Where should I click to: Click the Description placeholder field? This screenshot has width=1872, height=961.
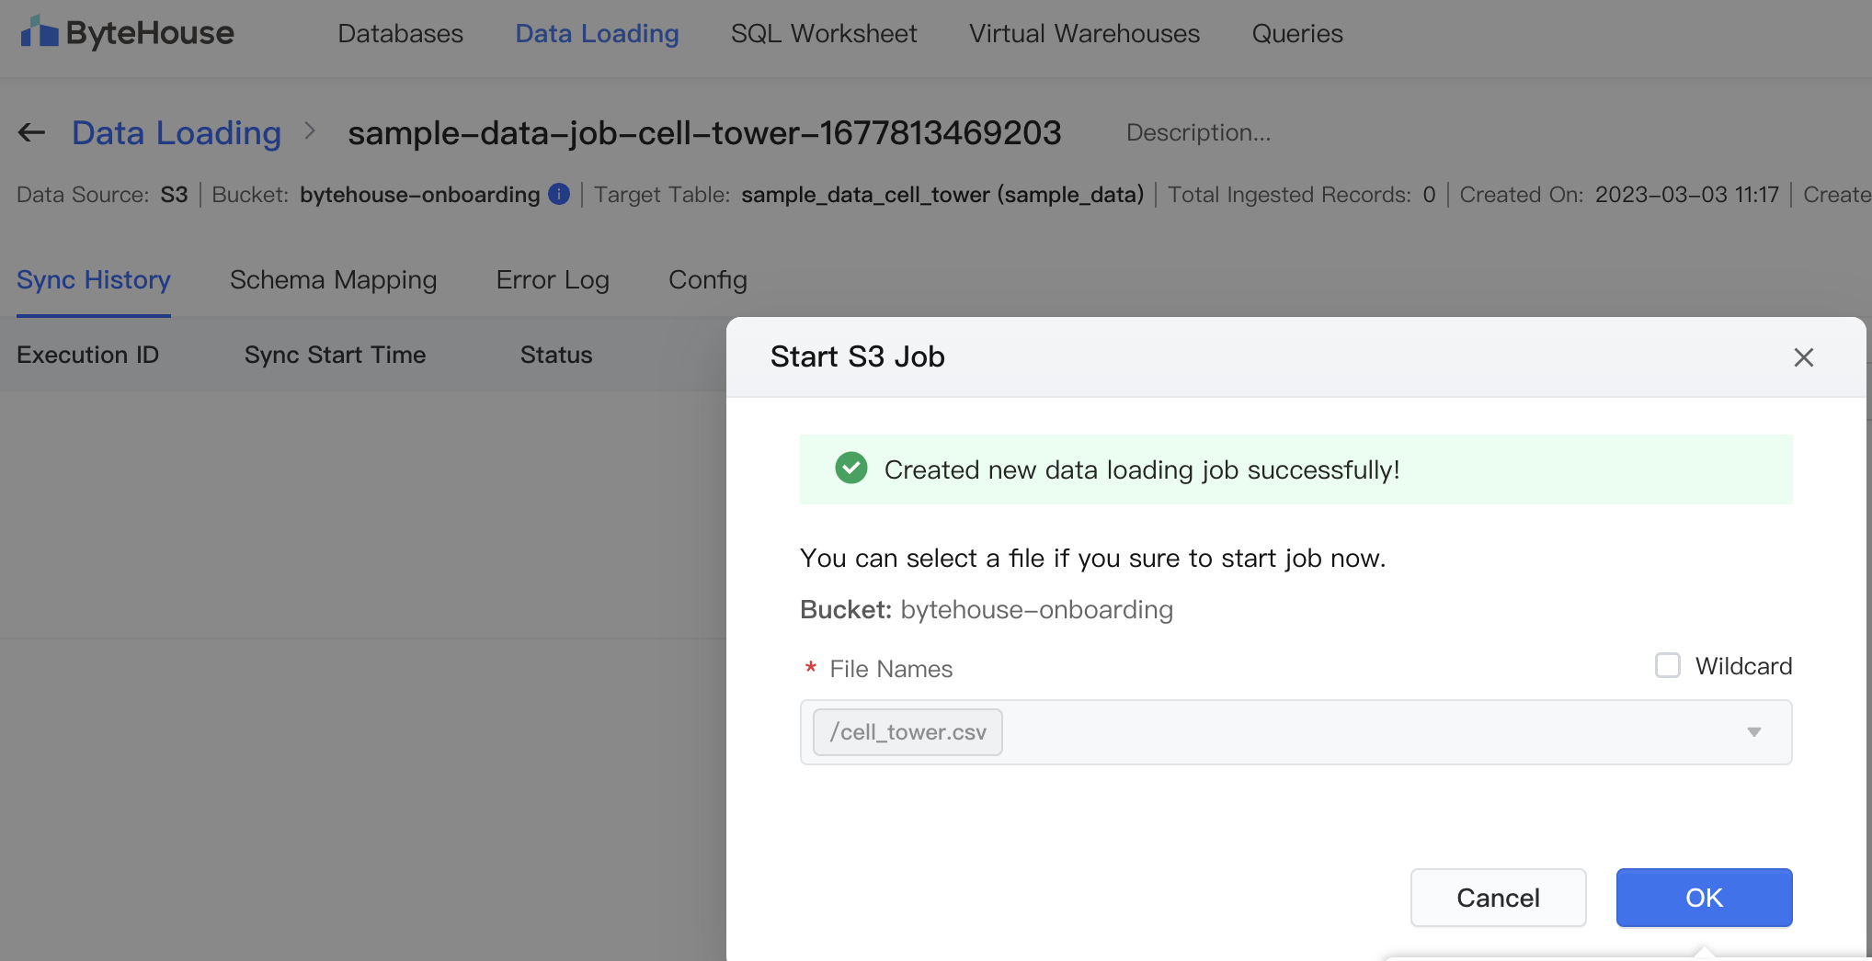click(x=1199, y=133)
